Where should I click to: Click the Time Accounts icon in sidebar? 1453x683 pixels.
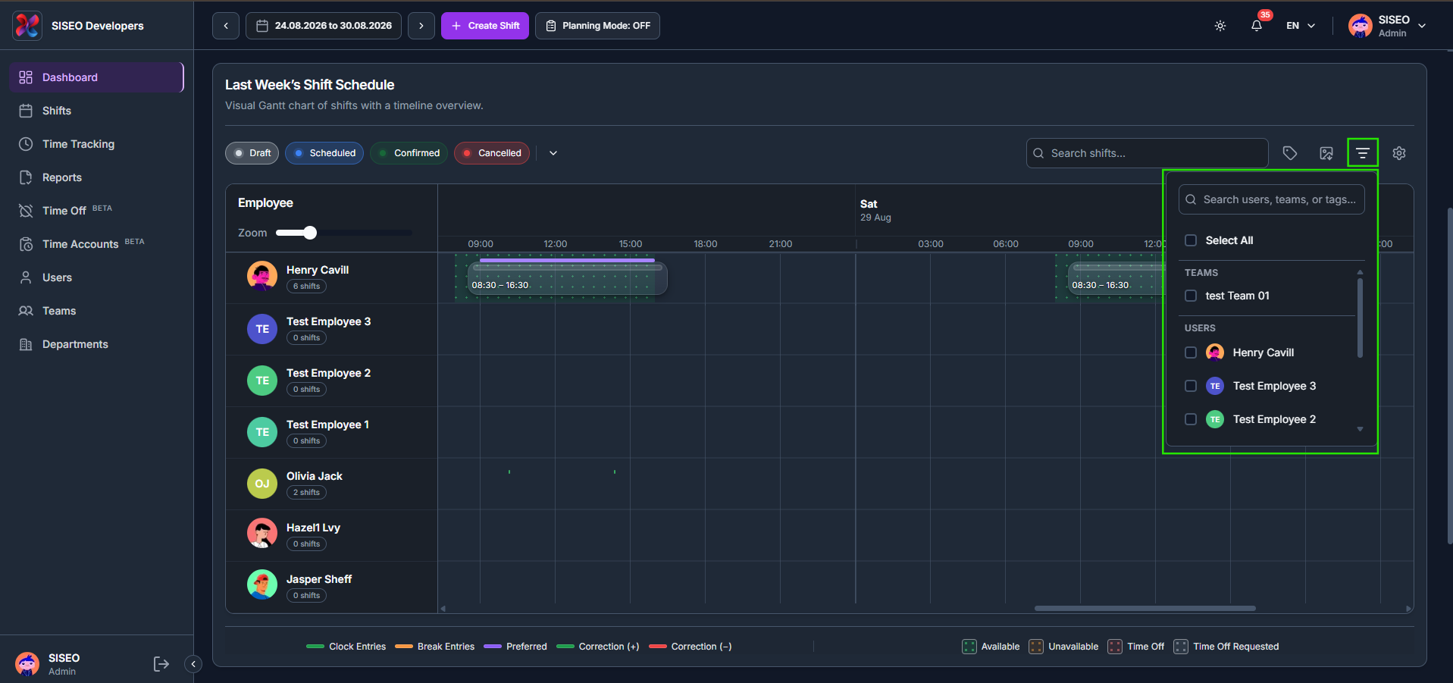tap(26, 244)
